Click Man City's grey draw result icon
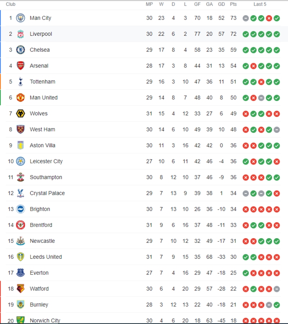This screenshot has height=324, width=288. coord(246,18)
